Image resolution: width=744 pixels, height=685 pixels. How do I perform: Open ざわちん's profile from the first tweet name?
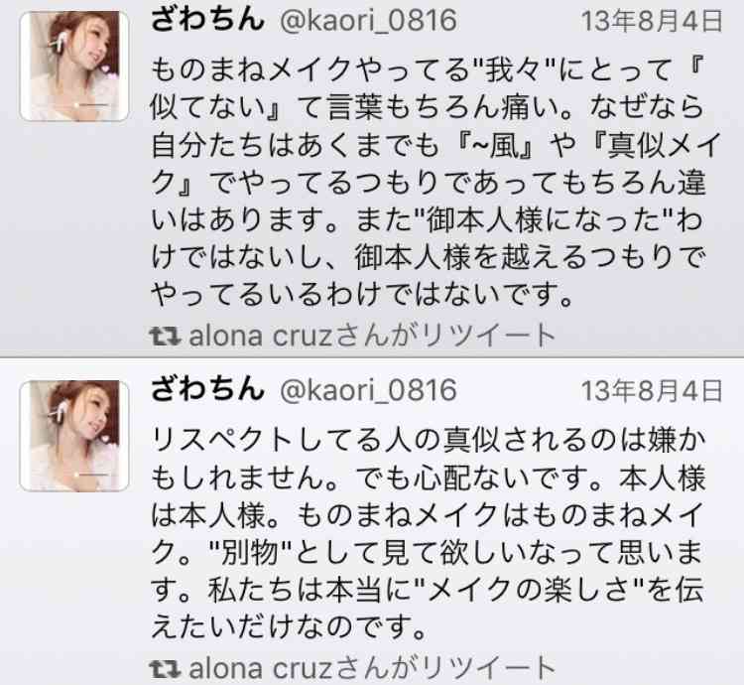coord(207,21)
